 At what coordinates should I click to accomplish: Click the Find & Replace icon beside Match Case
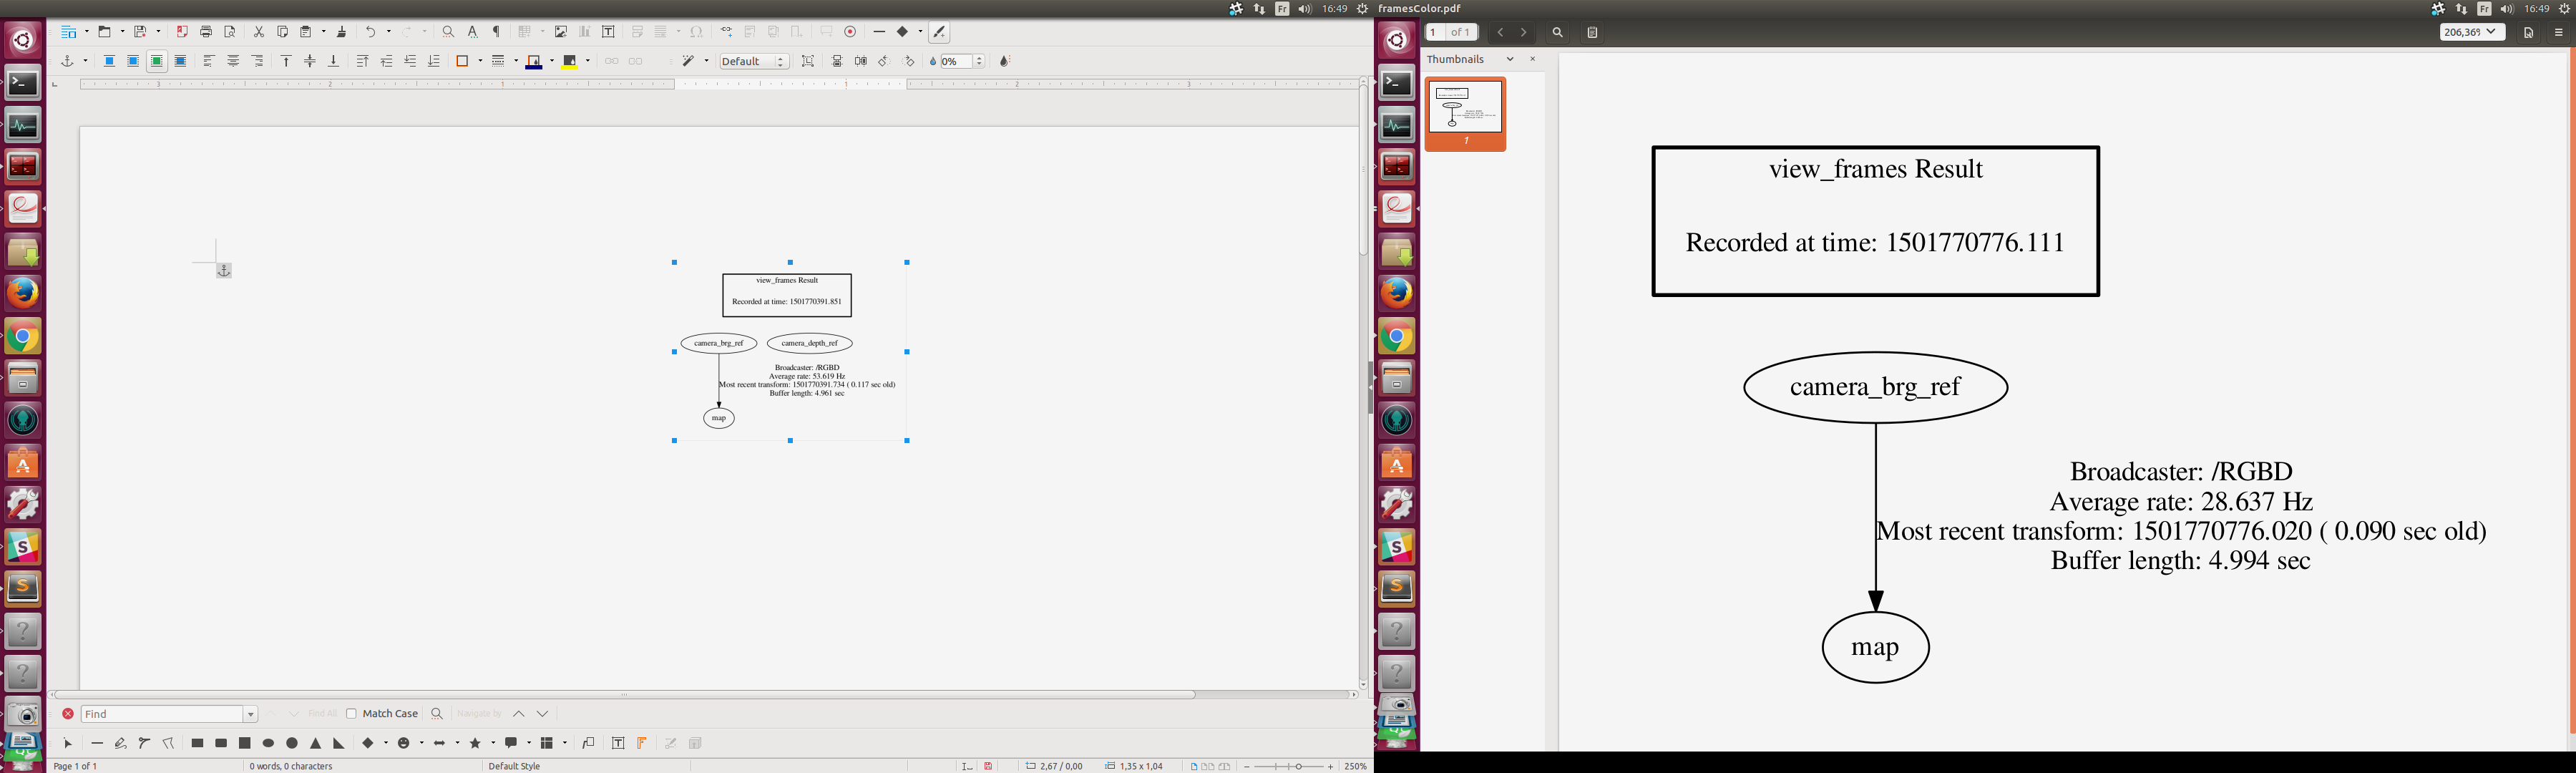436,713
